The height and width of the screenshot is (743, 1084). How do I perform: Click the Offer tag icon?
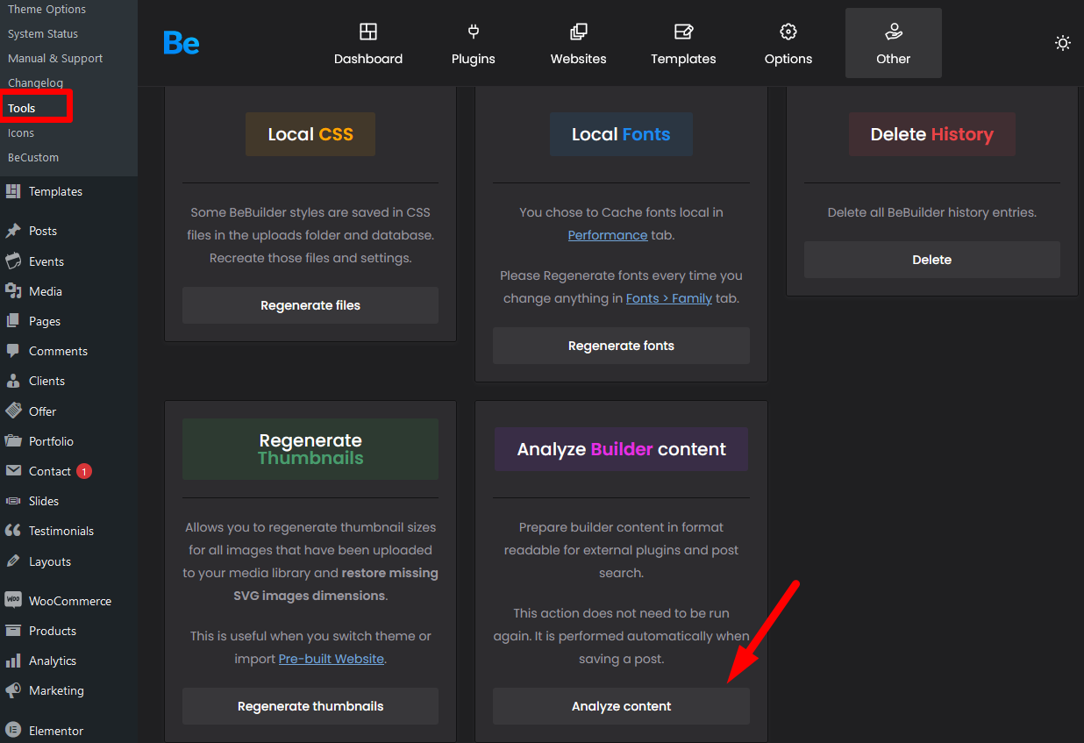[13, 411]
